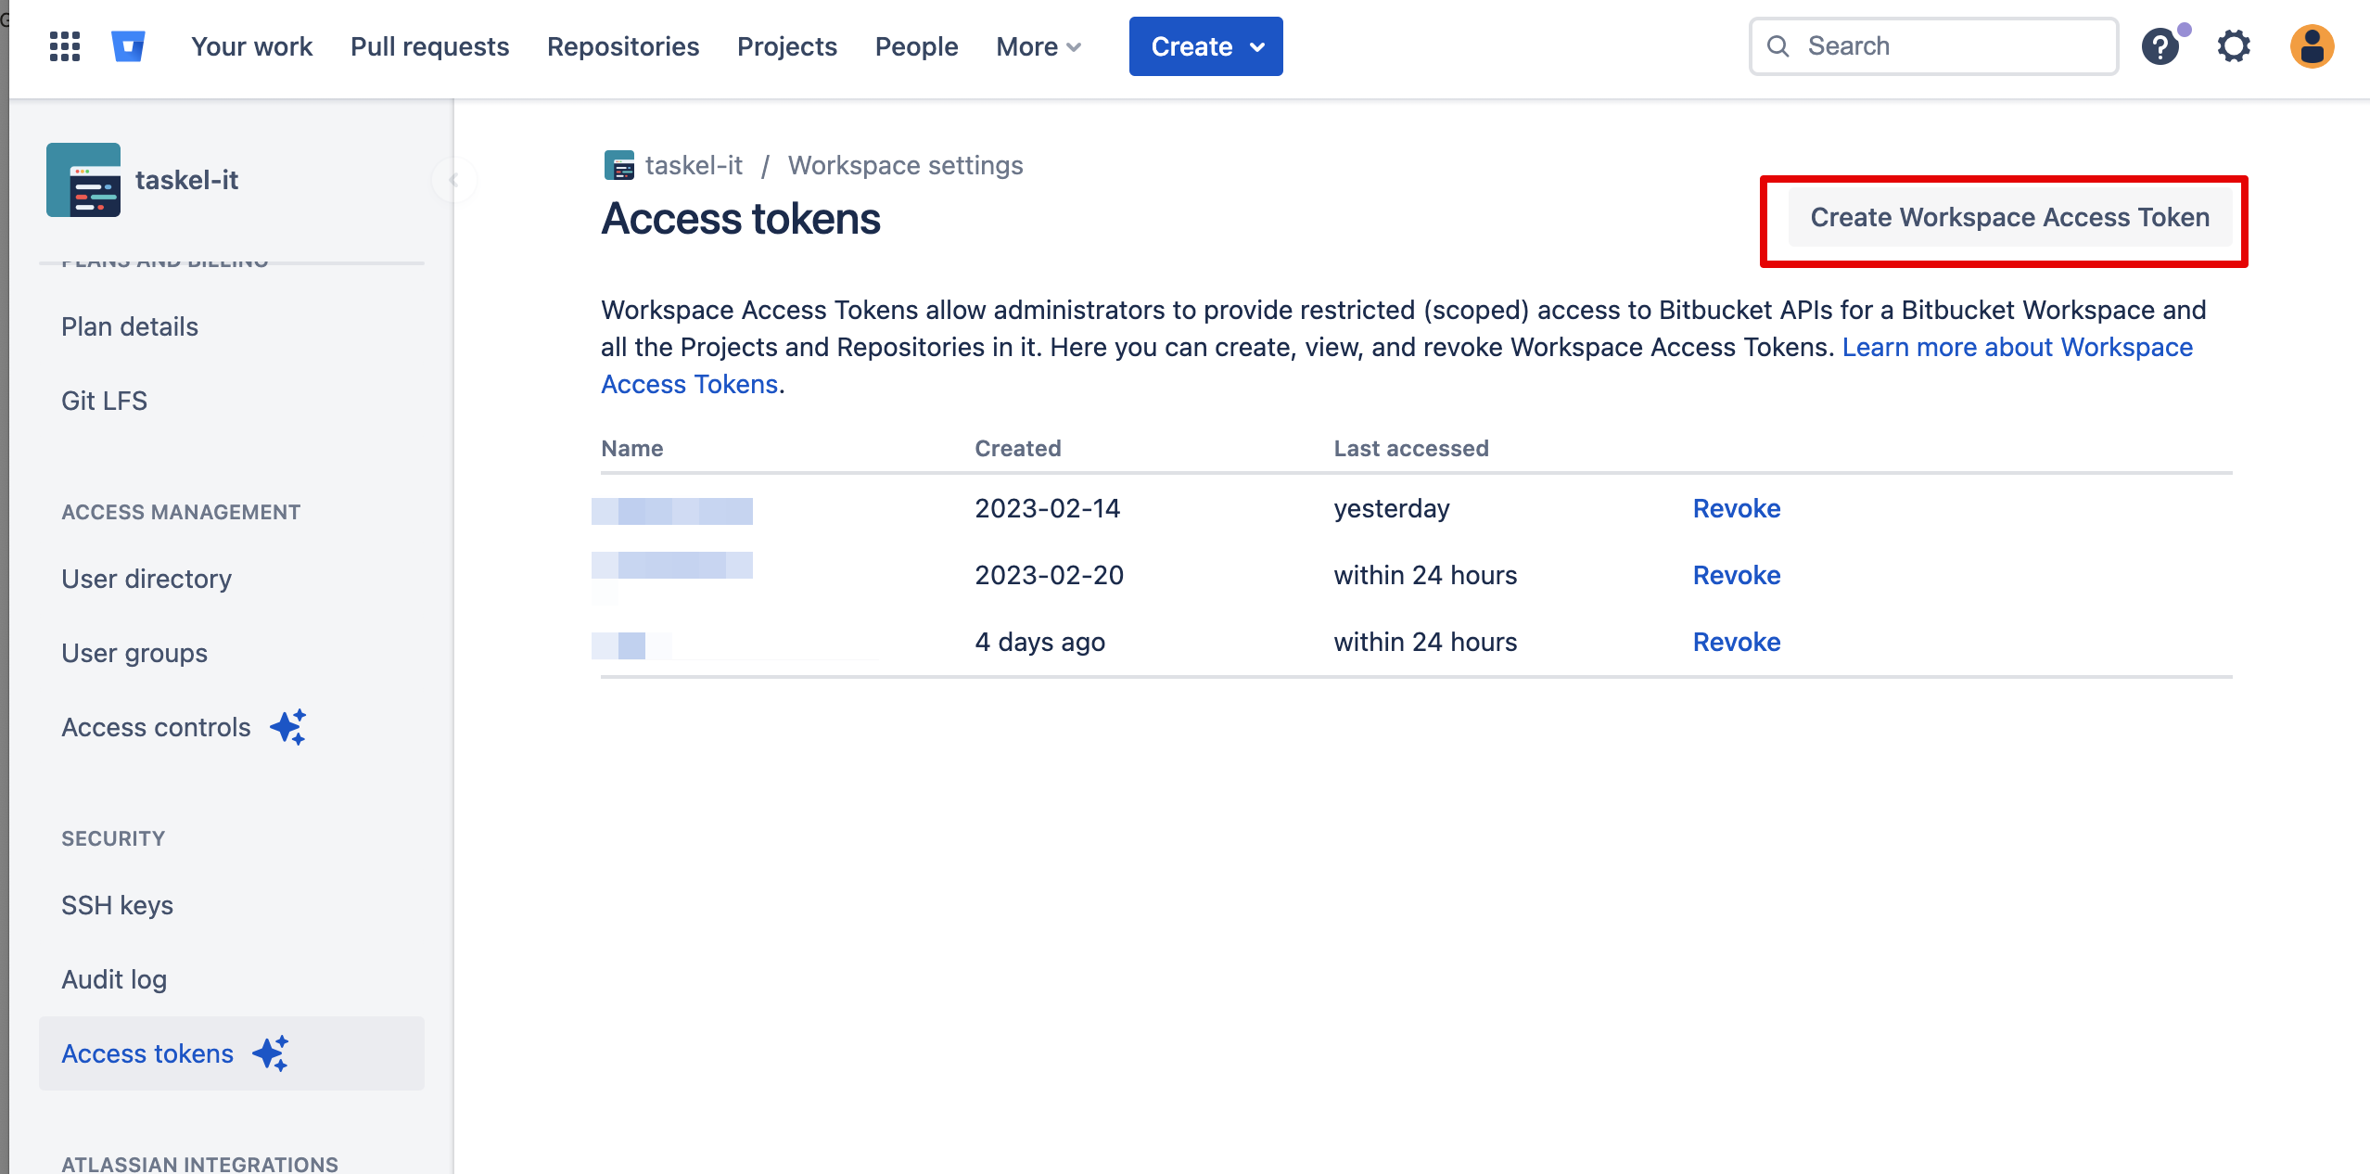
Task: Click the Bitbucket logo icon
Action: pos(128,46)
